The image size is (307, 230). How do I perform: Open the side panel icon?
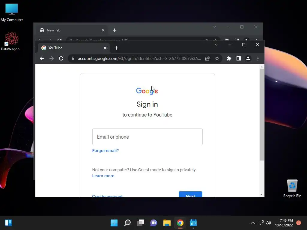click(238, 58)
